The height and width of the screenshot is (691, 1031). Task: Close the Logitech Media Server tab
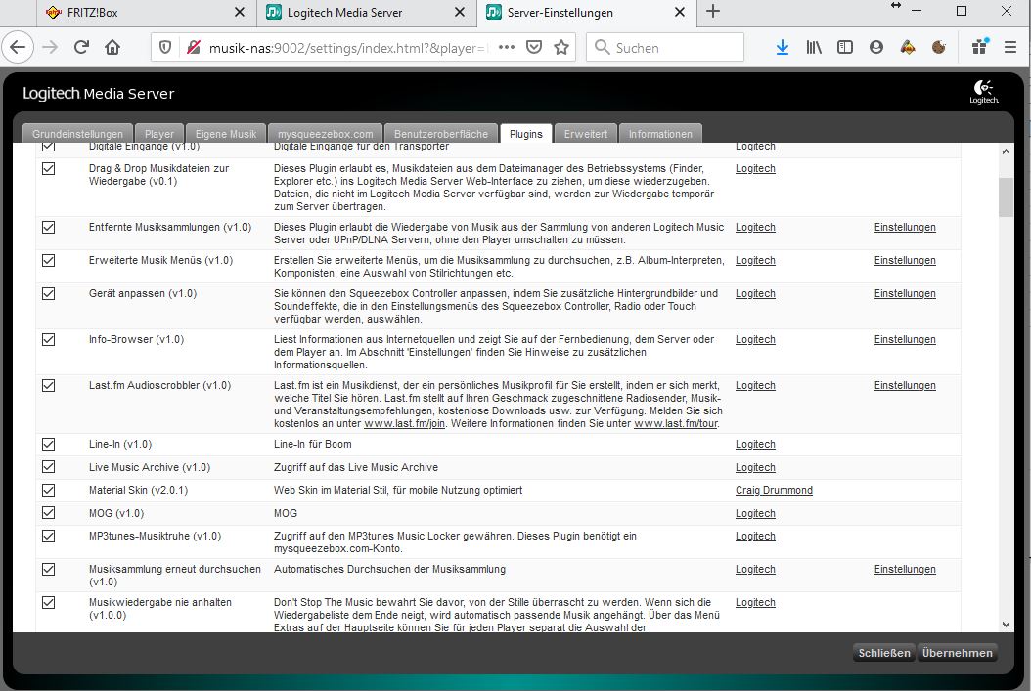(x=460, y=12)
